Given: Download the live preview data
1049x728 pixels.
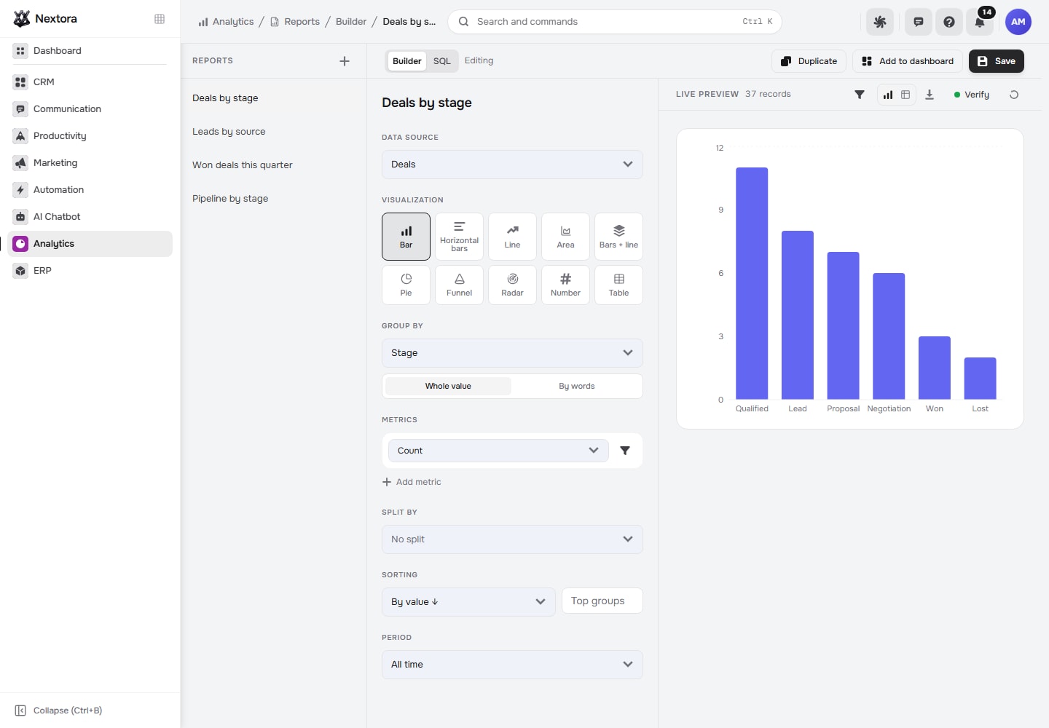Looking at the screenshot, I should [x=930, y=95].
